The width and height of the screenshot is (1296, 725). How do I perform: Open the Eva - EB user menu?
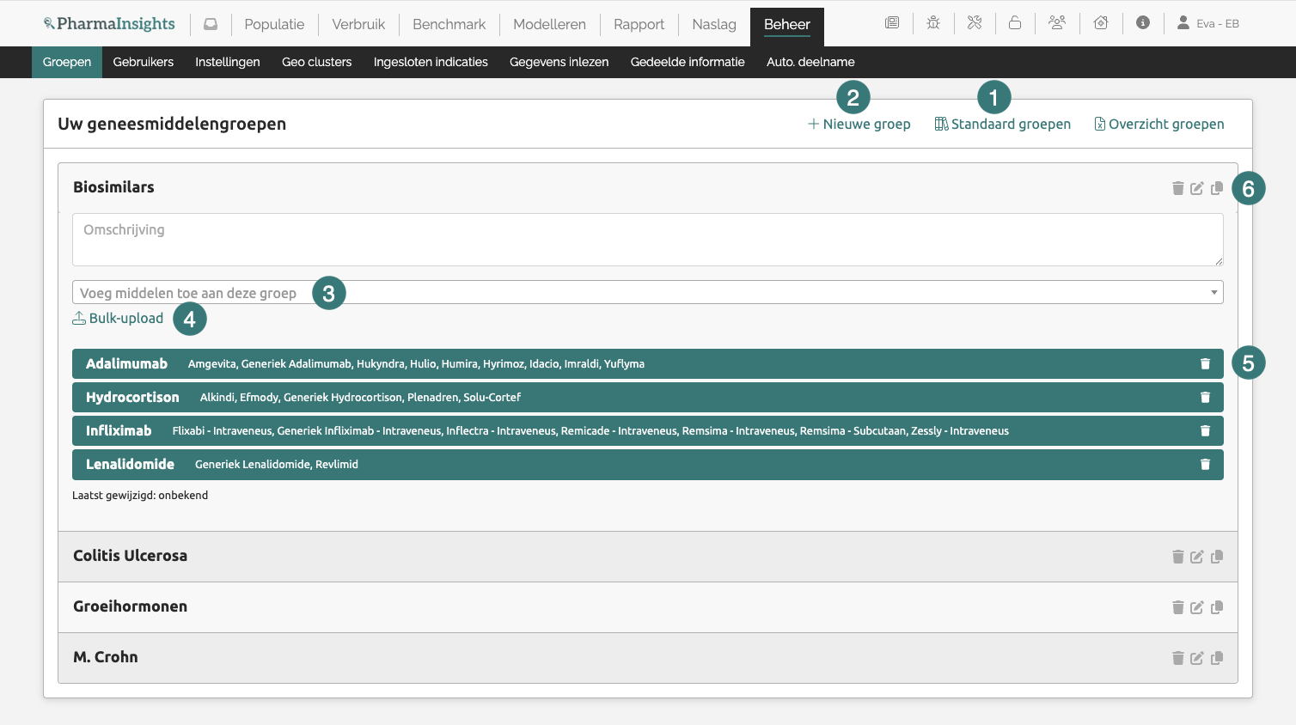click(1208, 23)
